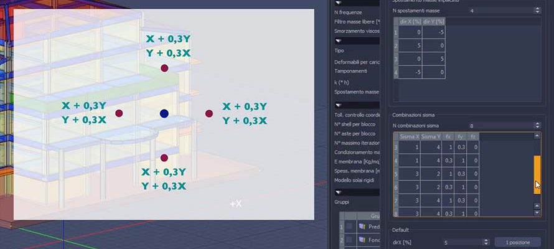Select the dir X [%] column header
The width and height of the screenshot is (554, 249).
[410, 22]
